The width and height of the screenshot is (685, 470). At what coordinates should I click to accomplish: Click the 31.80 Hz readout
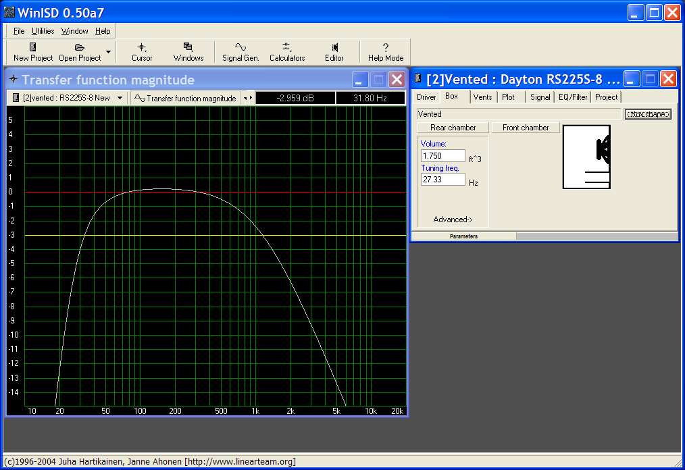[x=370, y=99]
